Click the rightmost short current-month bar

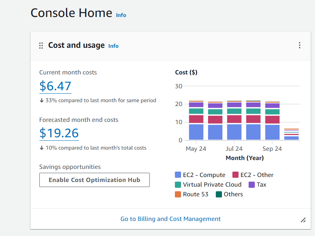[x=291, y=134]
